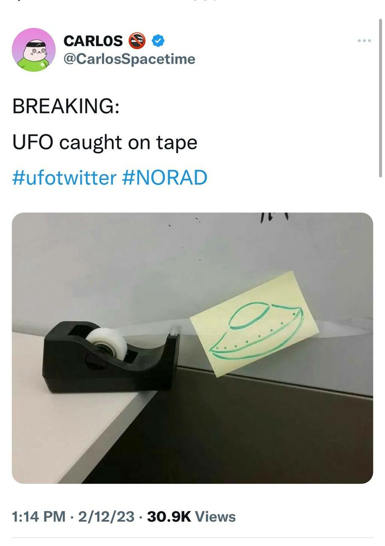Open the #ufotwitter hashtag link

[x=64, y=177]
